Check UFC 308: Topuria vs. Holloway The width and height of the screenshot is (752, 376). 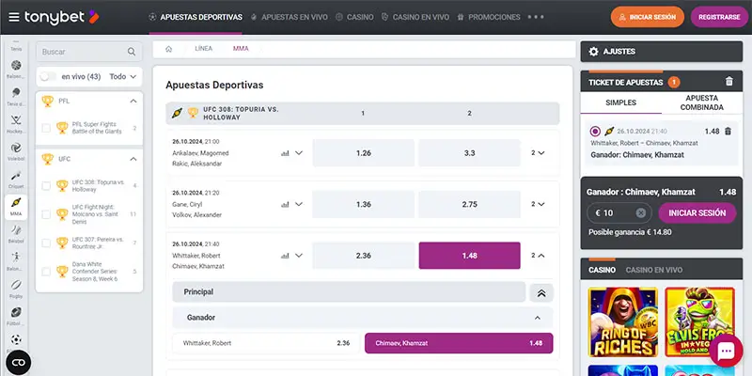[46, 186]
